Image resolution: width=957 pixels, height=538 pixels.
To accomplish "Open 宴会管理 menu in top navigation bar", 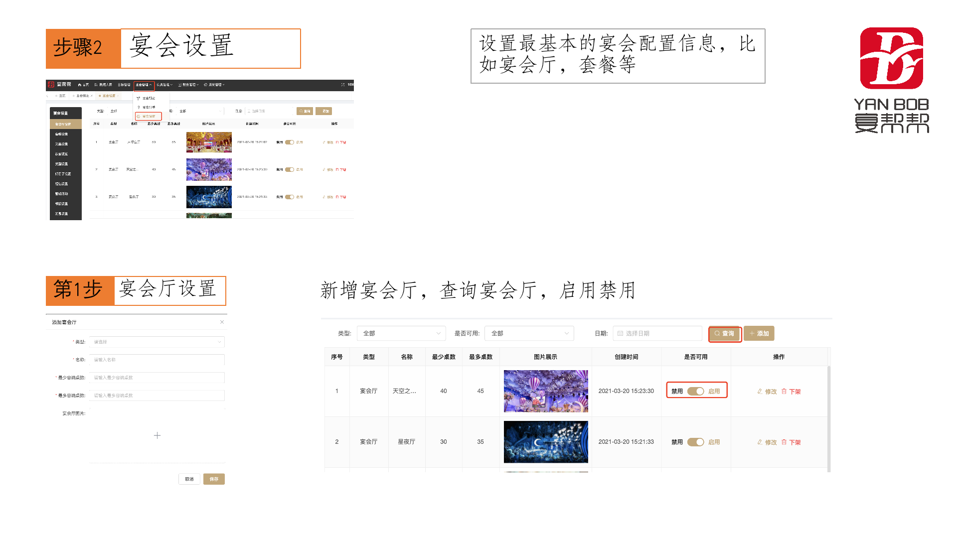I will tap(144, 85).
